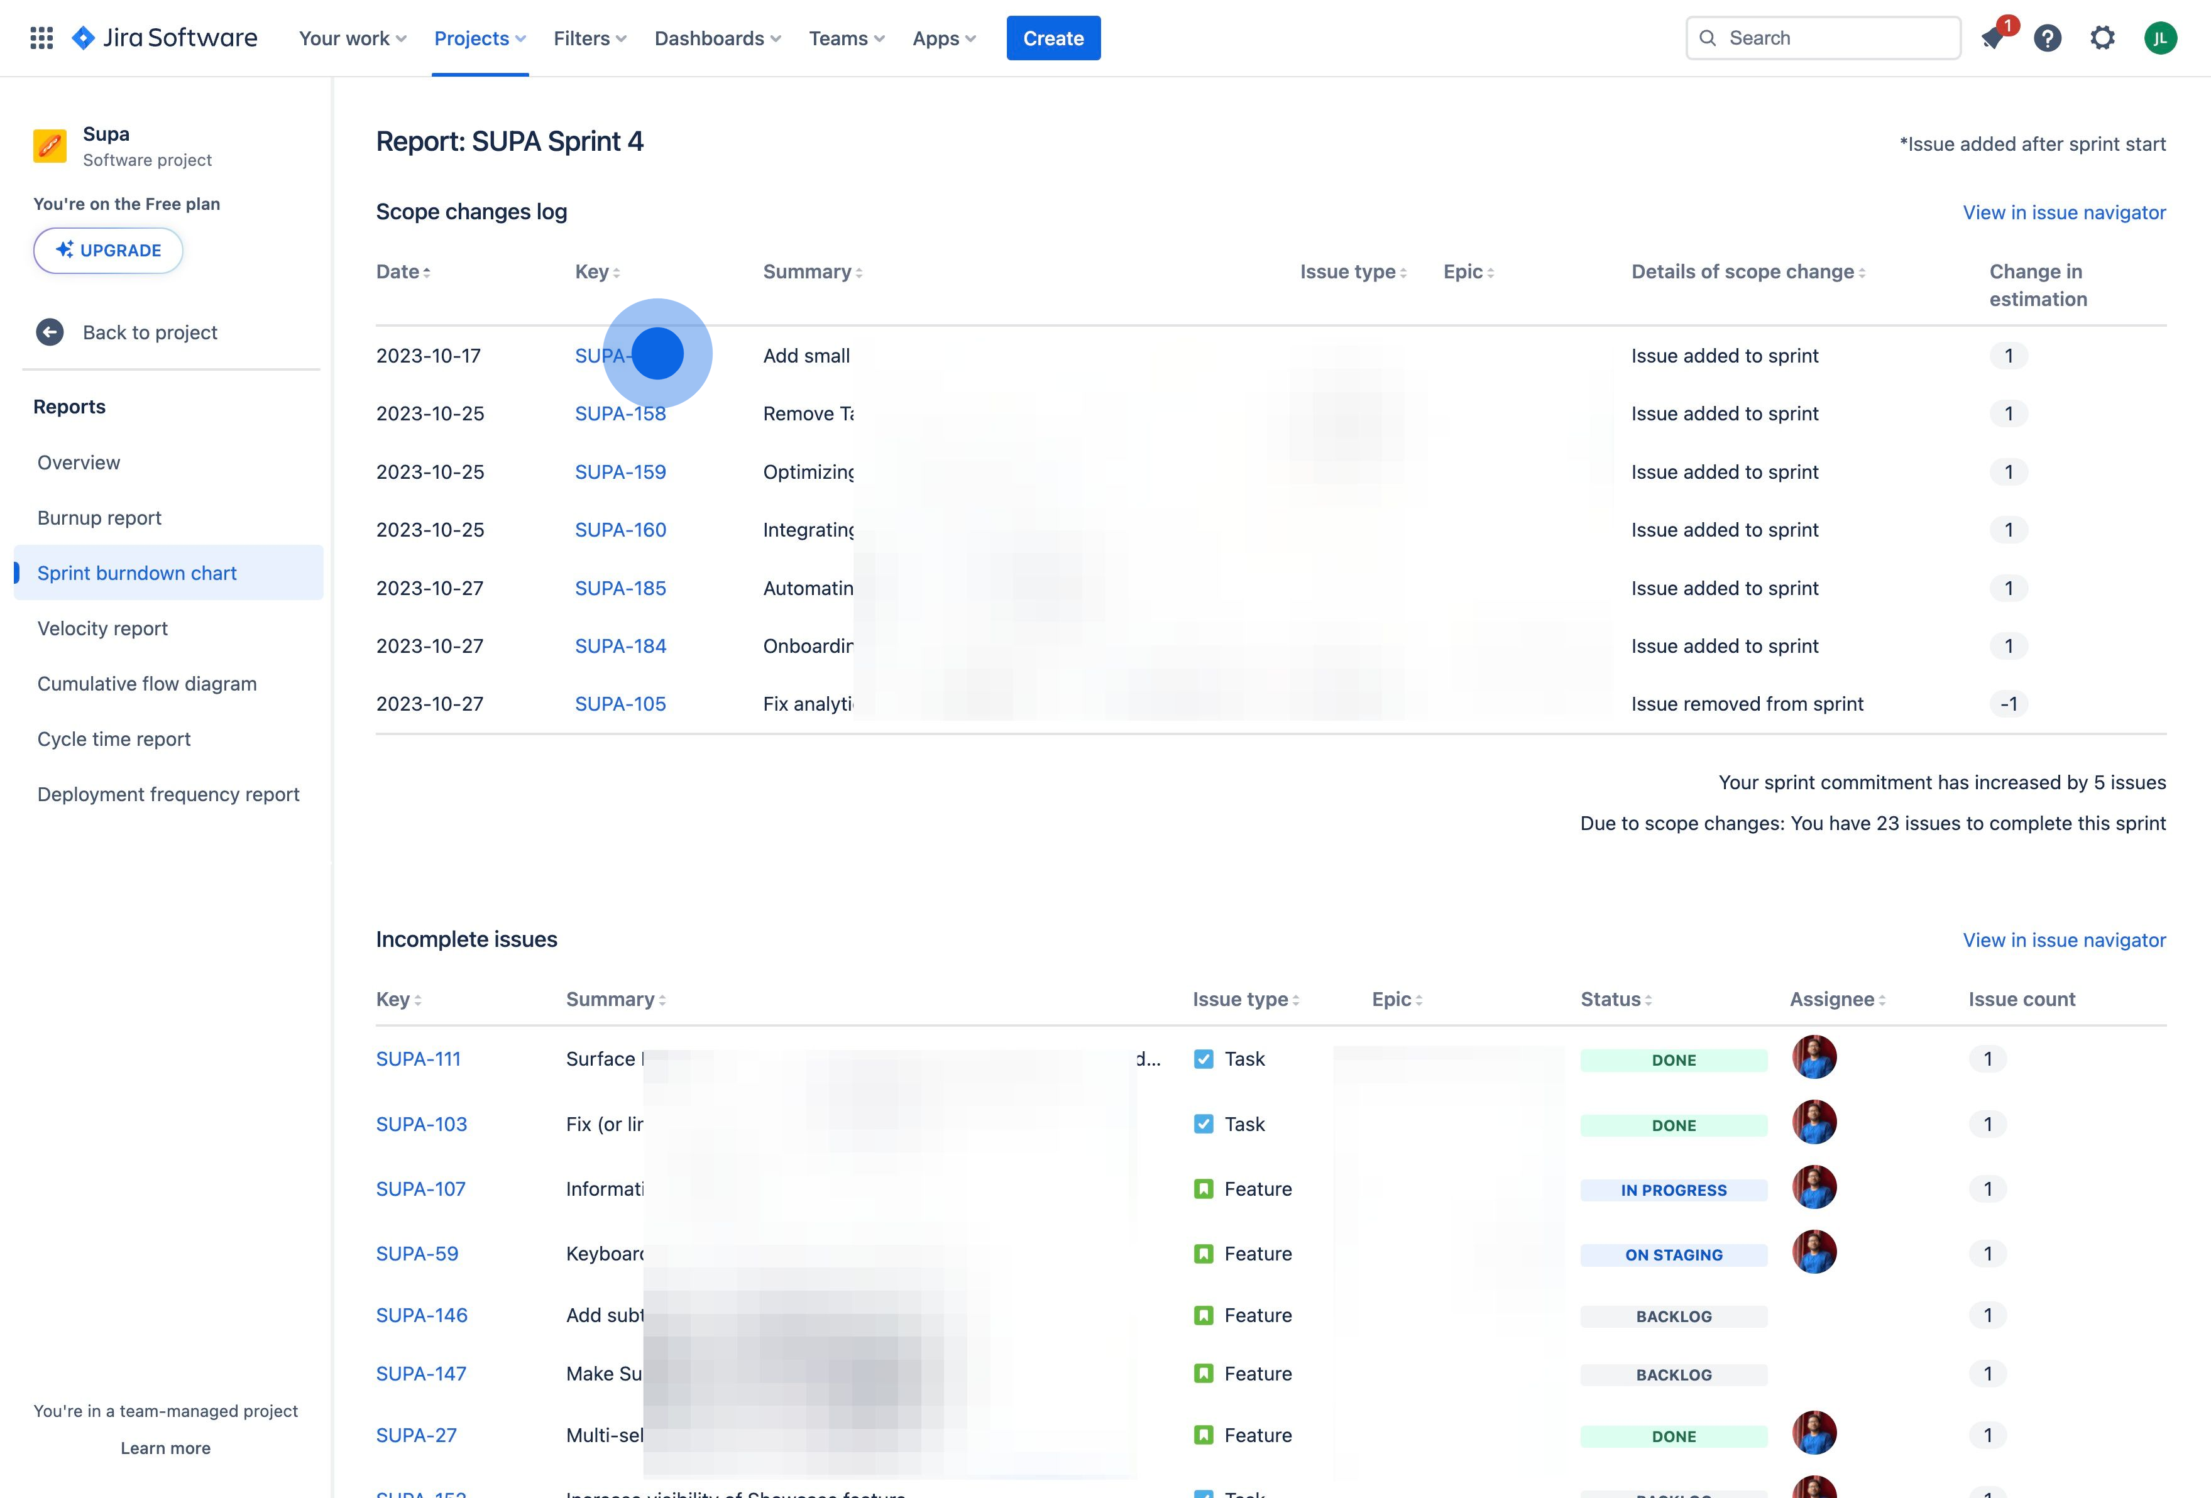Click the Feature type icon in SUPA-147 row
Image resolution: width=2211 pixels, height=1498 pixels.
(x=1204, y=1374)
